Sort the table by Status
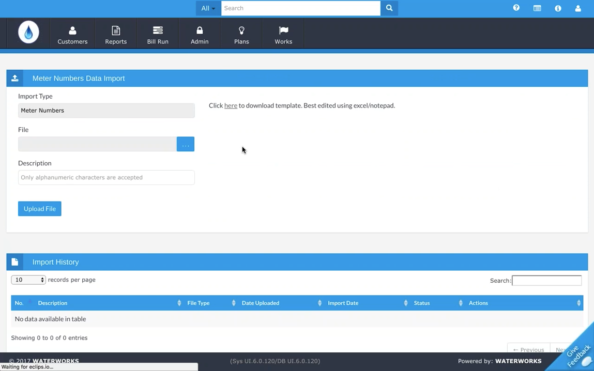The width and height of the screenshot is (594, 371). [438, 303]
